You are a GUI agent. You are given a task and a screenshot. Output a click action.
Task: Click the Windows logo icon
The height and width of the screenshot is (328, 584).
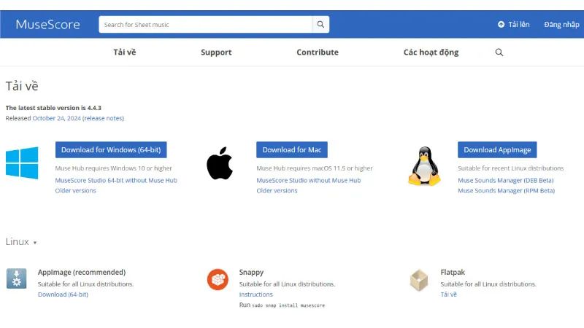[x=22, y=163]
